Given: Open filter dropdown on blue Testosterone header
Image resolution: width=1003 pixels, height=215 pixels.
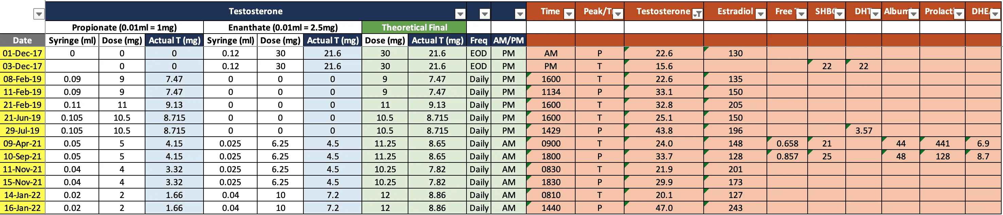Looking at the screenshot, I should (460, 14).
